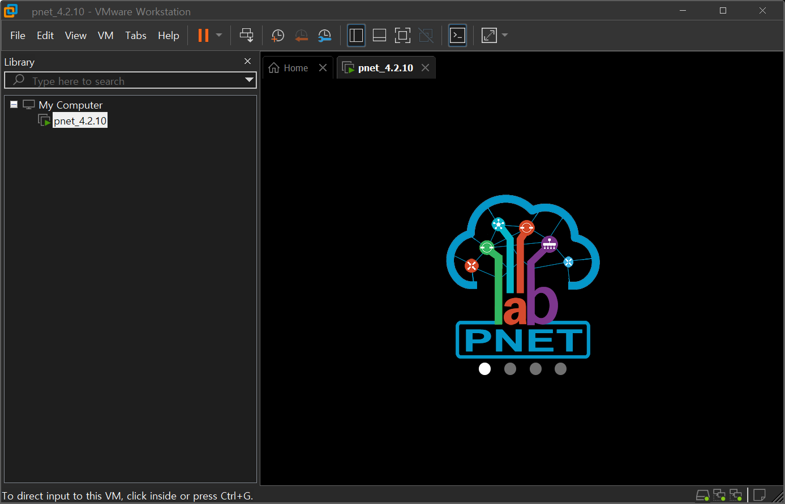
Task: Toggle the library sidebar view icon
Action: pyautogui.click(x=356, y=35)
